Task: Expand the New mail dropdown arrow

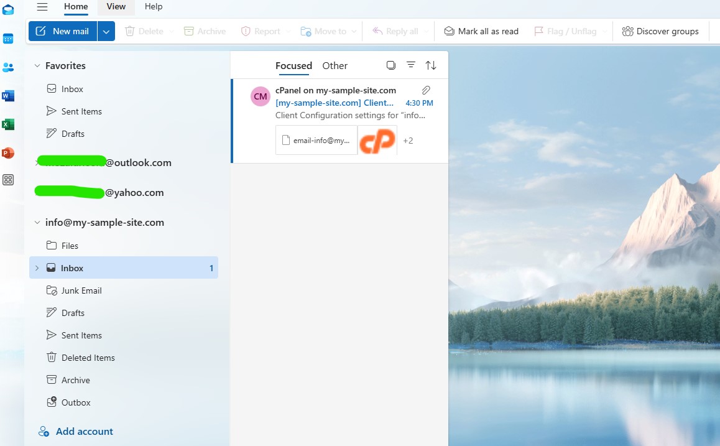Action: pos(106,31)
